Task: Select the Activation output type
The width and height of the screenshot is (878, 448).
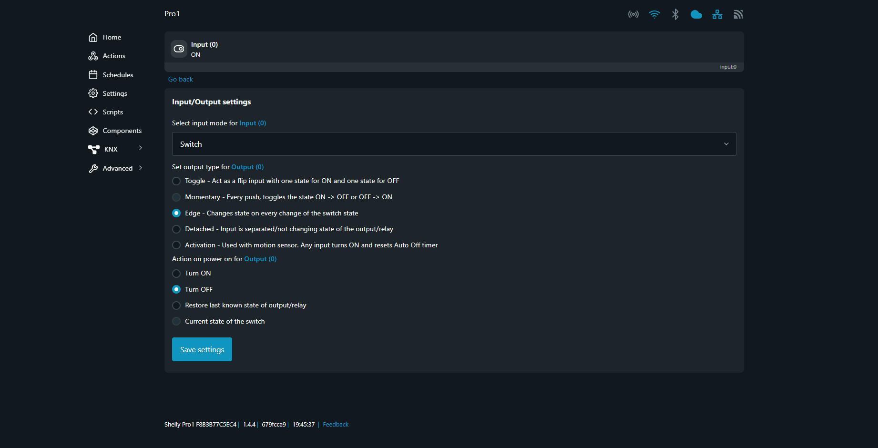Action: click(176, 245)
